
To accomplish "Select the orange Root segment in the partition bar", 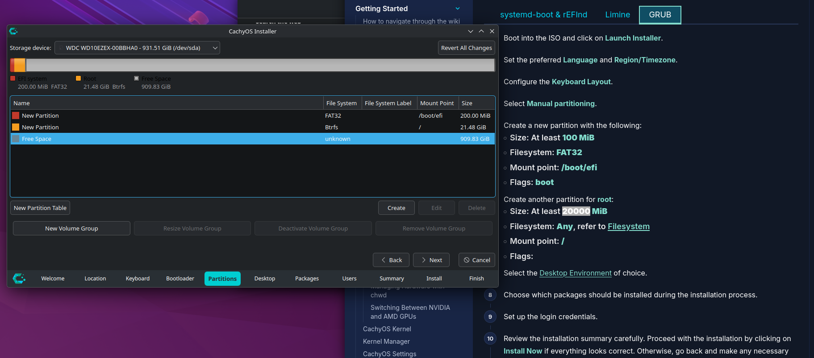I will [x=20, y=65].
